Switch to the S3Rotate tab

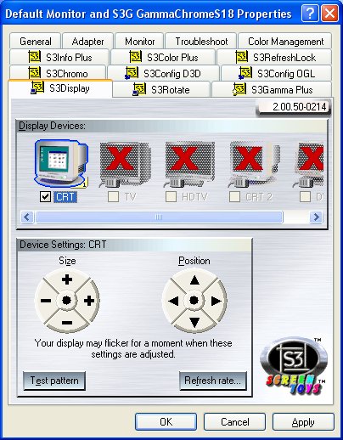161,89
